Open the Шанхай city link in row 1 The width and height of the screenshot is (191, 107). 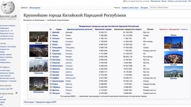(x=56, y=32)
